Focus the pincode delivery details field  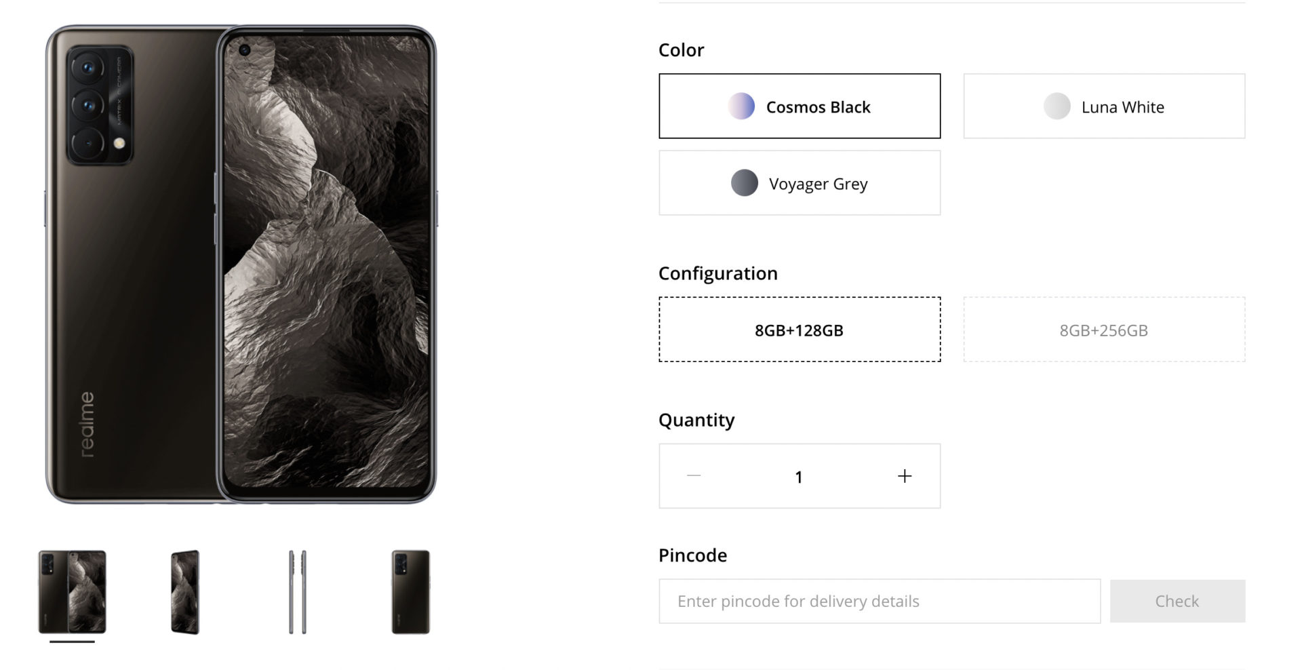click(880, 601)
